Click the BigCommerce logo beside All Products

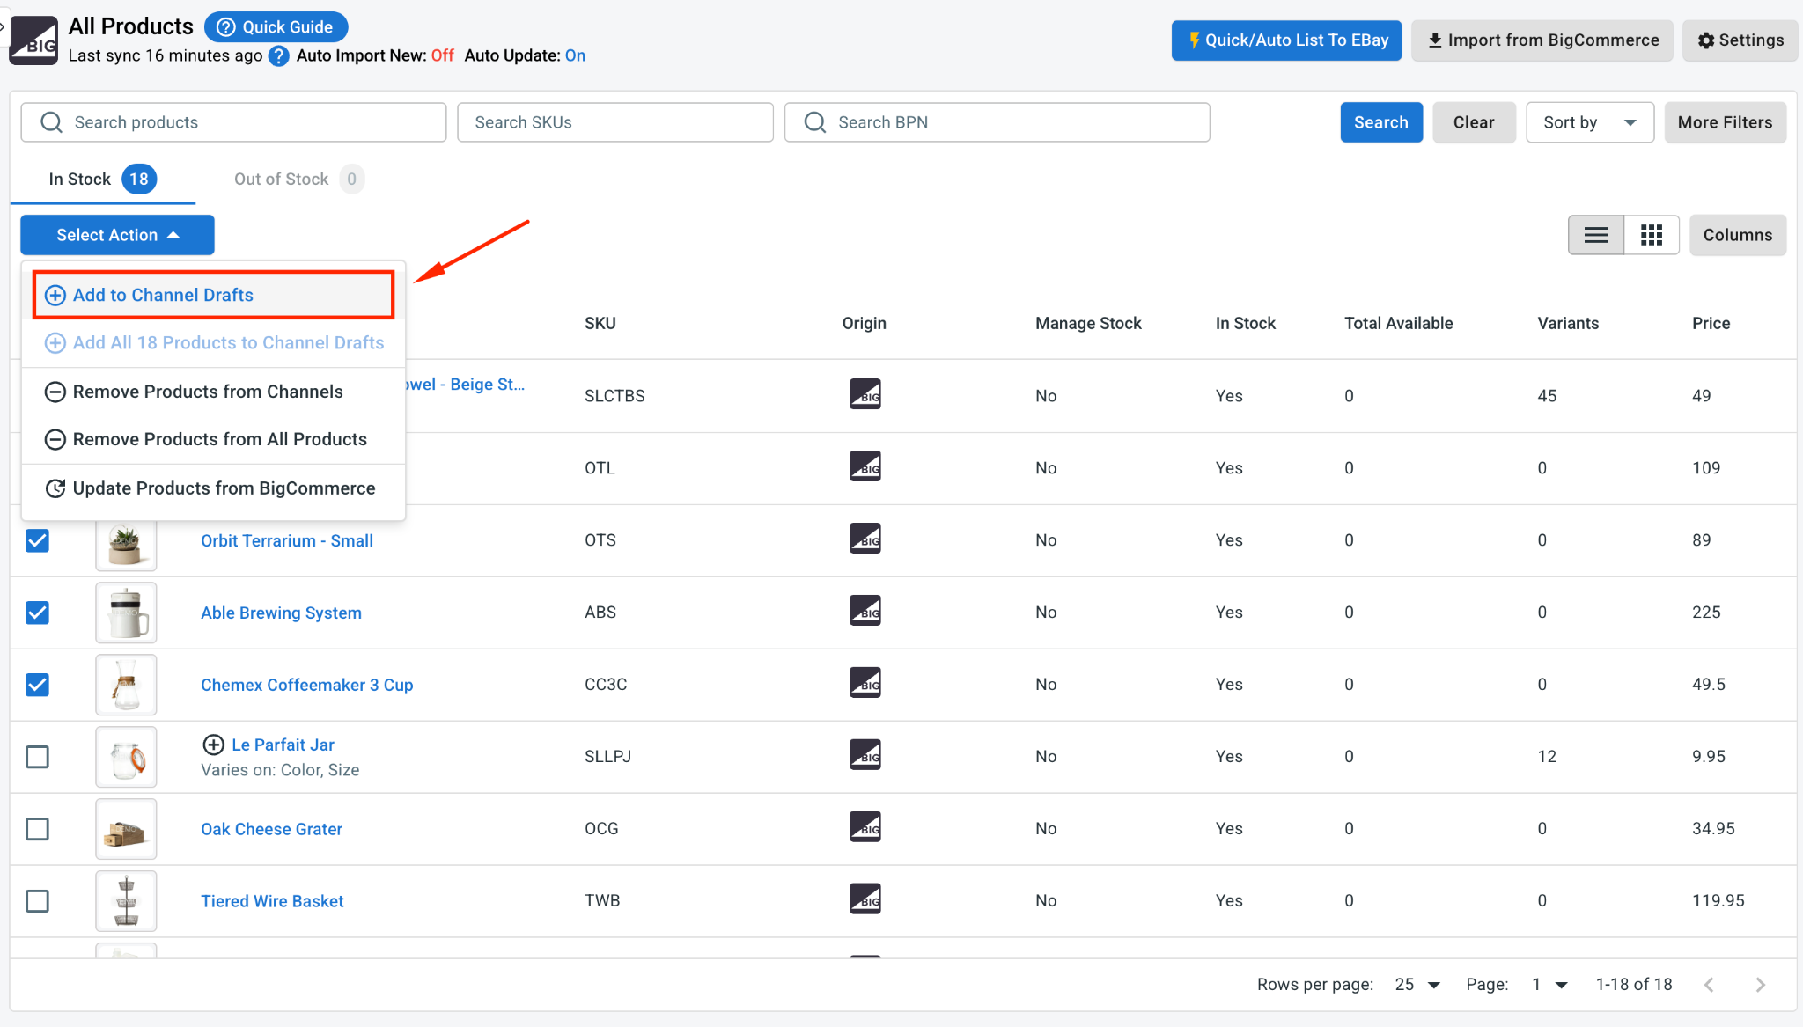point(33,40)
